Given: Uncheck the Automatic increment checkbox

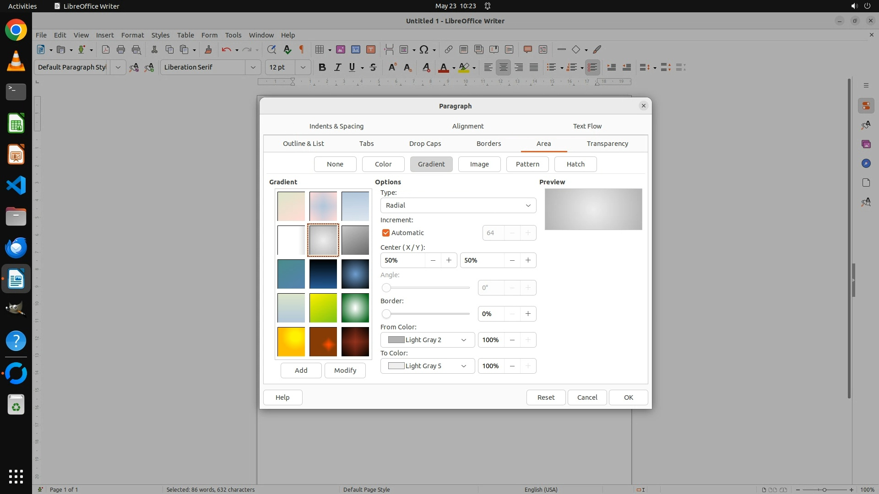Looking at the screenshot, I should tap(386, 233).
